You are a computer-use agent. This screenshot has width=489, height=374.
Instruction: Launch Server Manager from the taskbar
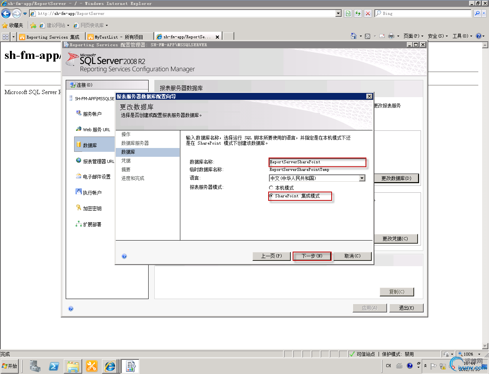point(35,366)
